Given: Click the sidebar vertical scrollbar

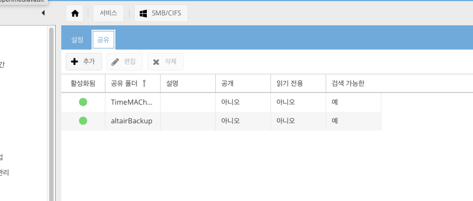Looking at the screenshot, I should [x=51, y=114].
